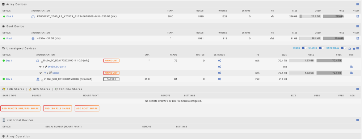This screenshot has height=139, width=362.
Task: Click the disk icon beside KBG50ZNT KIOXIA identification
Action: point(33,17)
